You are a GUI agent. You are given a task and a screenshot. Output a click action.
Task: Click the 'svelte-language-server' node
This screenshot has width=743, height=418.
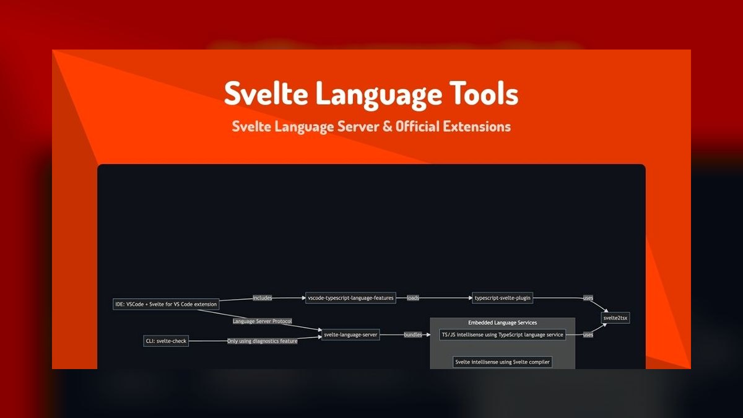[350, 334]
